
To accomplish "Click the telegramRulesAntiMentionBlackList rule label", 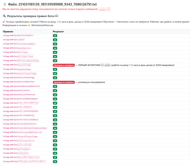I will (21, 86).
